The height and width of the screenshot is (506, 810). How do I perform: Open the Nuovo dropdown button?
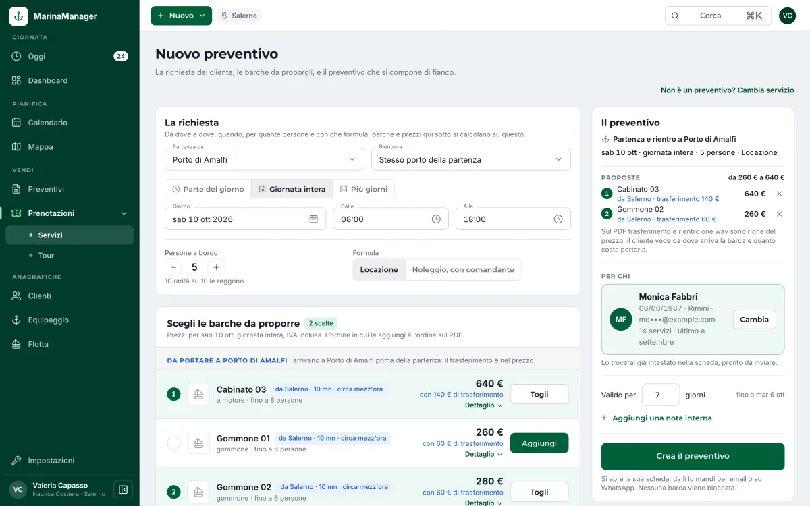pyautogui.click(x=181, y=16)
